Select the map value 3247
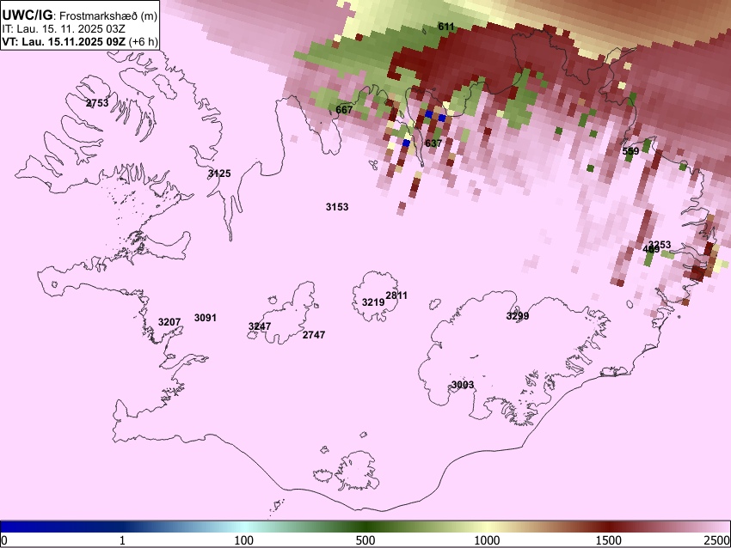The height and width of the screenshot is (548, 731). click(x=260, y=326)
